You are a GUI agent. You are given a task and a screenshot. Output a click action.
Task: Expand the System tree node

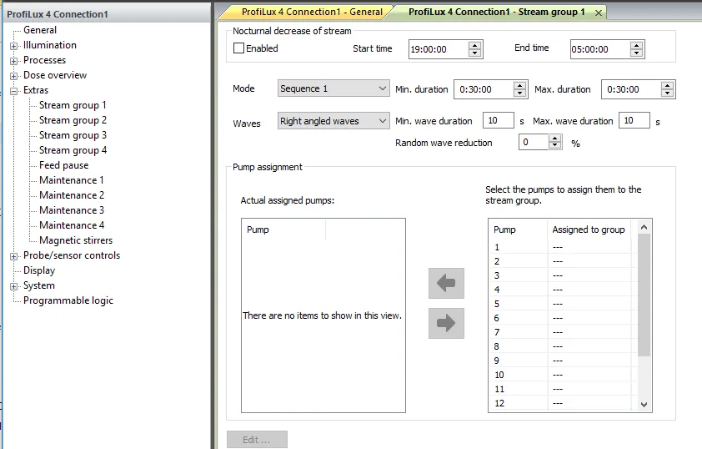tap(14, 286)
